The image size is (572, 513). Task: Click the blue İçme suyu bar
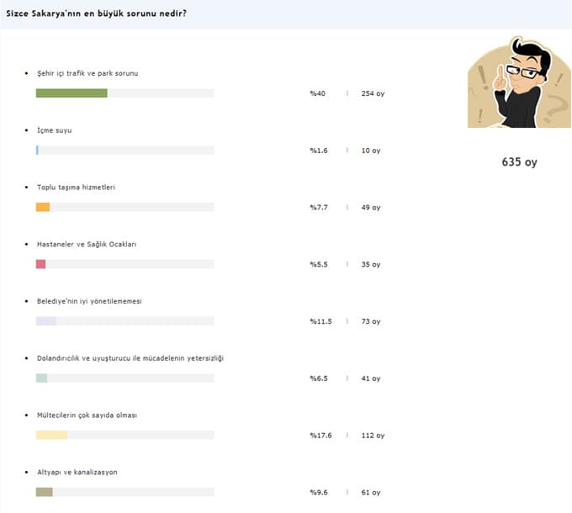(37, 151)
